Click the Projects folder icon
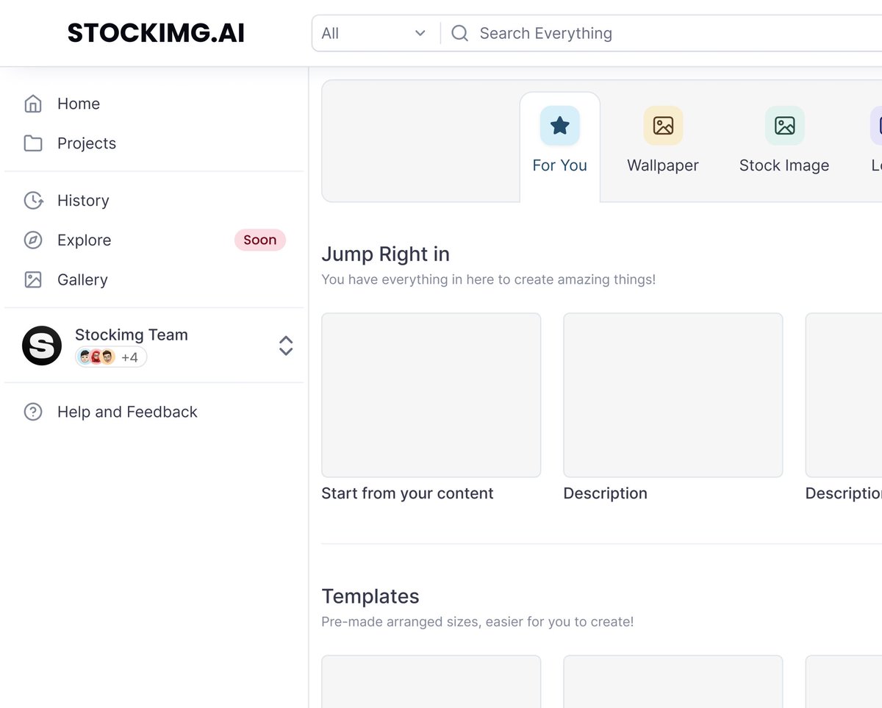This screenshot has width=882, height=708. click(33, 143)
